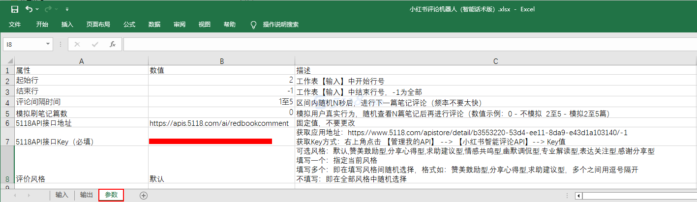The height and width of the screenshot is (202, 697).
Task: Click the Insert Function fx icon
Action: 112,44
